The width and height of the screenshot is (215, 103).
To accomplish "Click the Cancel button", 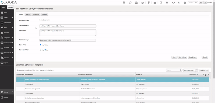I will 205,57.
